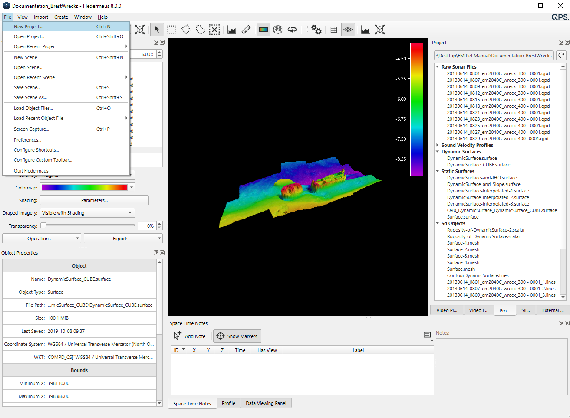Select the ruler measure tool
The image size is (570, 418).
(x=246, y=30)
